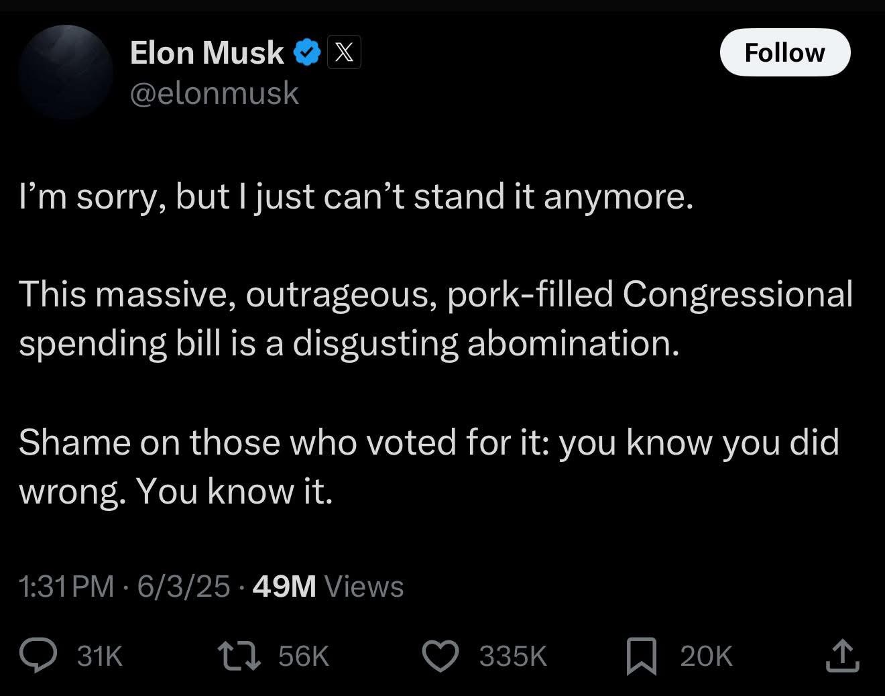Open the dark circular profile avatar
This screenshot has height=696, width=885.
65,72
